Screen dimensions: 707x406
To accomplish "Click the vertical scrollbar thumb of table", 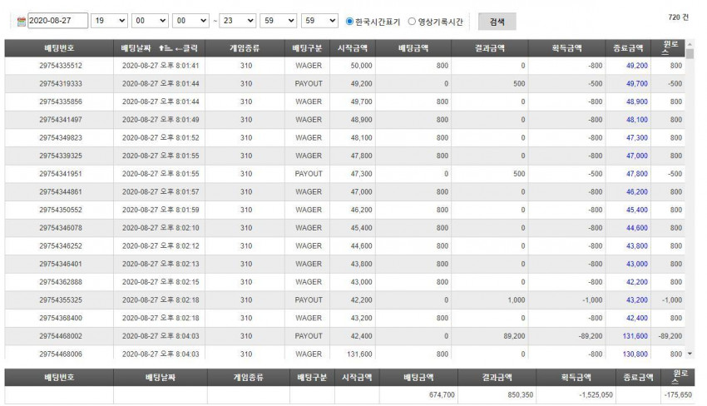I will click(x=690, y=54).
